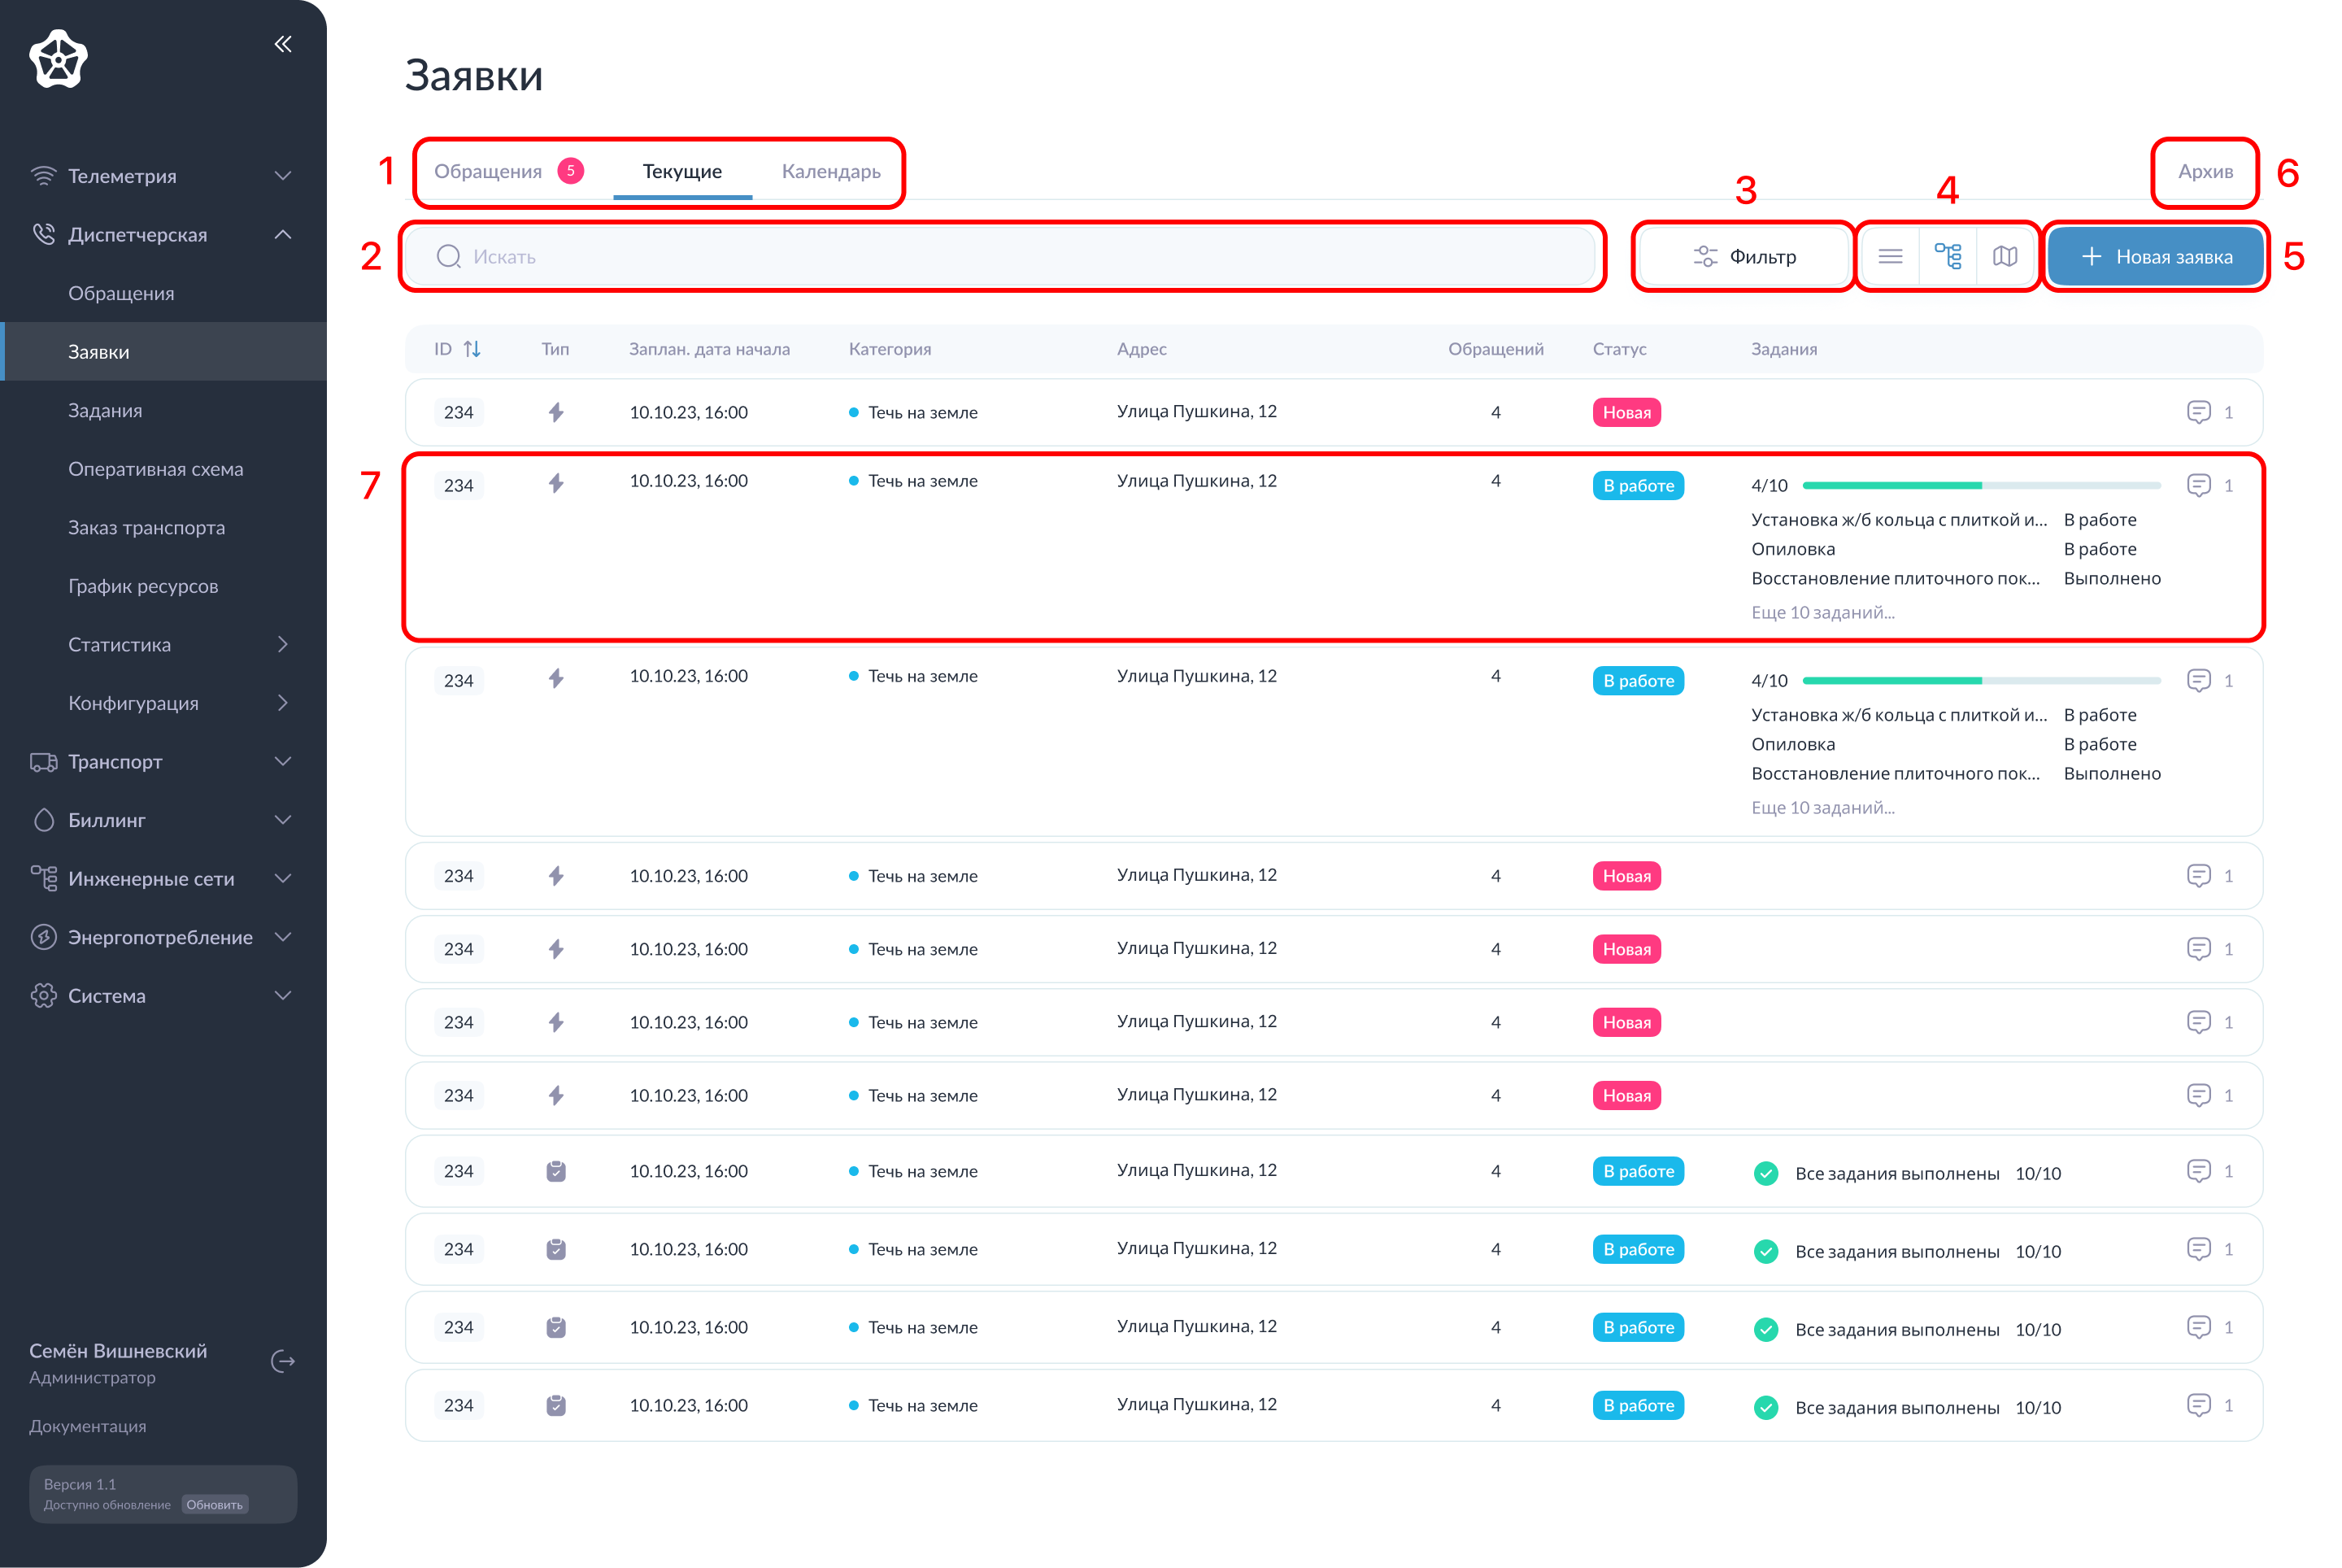Screen dimensions: 2342x1568
Task: Collapse the sidebar with double-chevron icon
Action: pos(283,44)
